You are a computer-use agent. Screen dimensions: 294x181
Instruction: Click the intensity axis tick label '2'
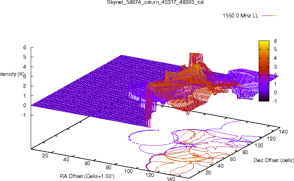25,86
